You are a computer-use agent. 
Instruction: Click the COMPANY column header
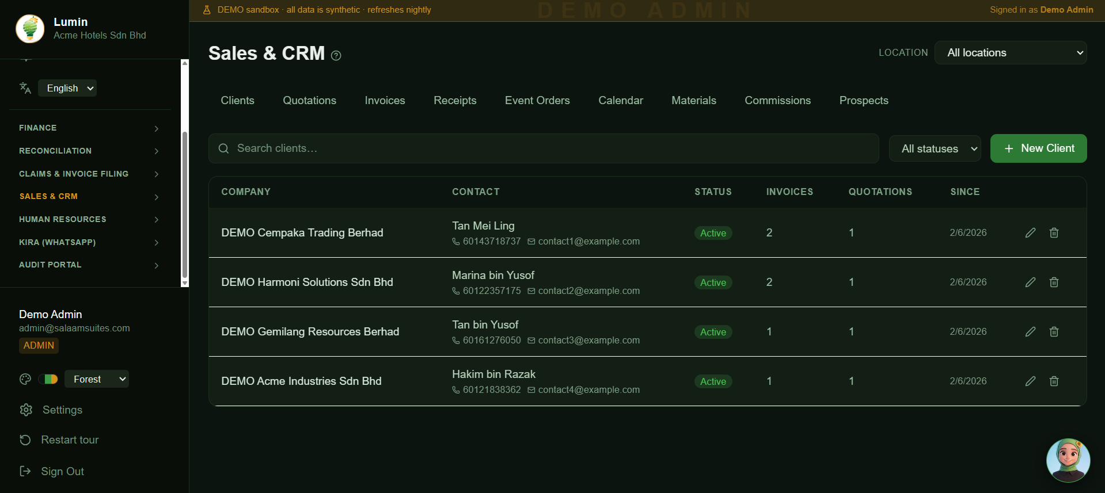(x=246, y=192)
